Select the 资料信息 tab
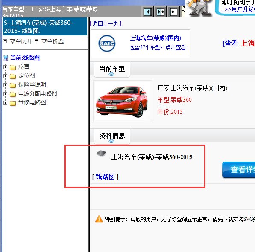Viewport: 255px width, 252px height. point(112,136)
